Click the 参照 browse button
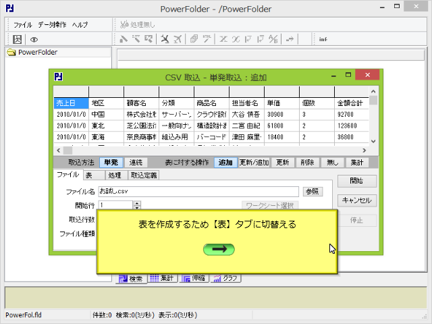The height and width of the screenshot is (324, 432). [313, 192]
